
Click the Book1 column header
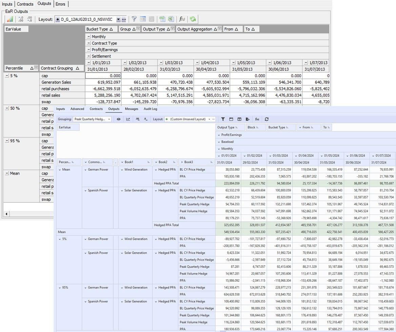[135, 162]
